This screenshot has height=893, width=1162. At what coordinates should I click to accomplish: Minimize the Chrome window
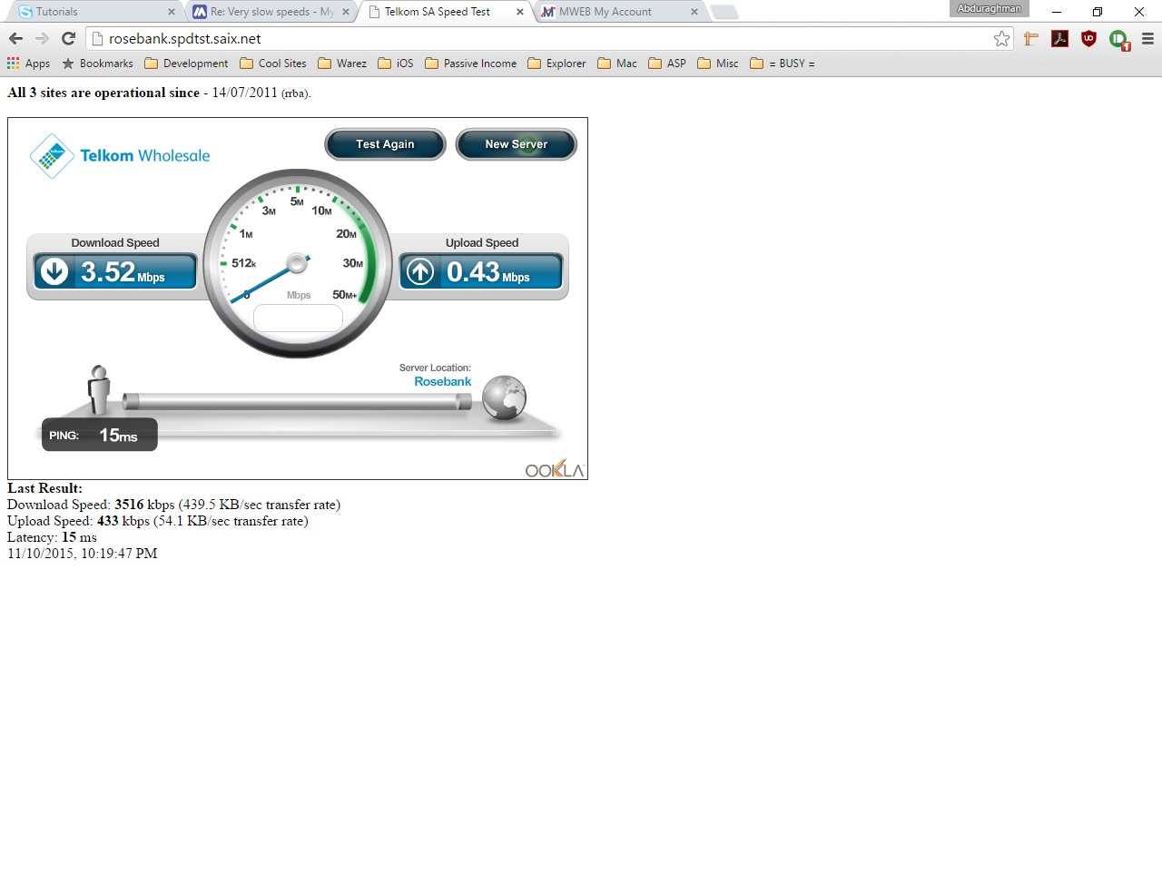(1056, 12)
